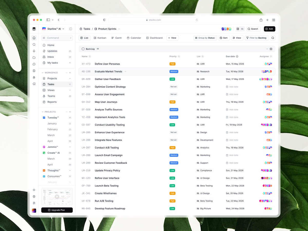Viewport: 308px width, 231px height.
Task: Open notifications bell in icon rail
Action: point(34,51)
